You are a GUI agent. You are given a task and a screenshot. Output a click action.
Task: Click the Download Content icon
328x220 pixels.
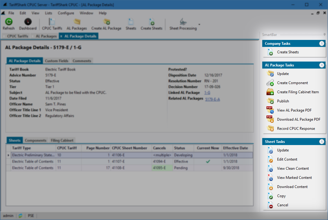270,187
